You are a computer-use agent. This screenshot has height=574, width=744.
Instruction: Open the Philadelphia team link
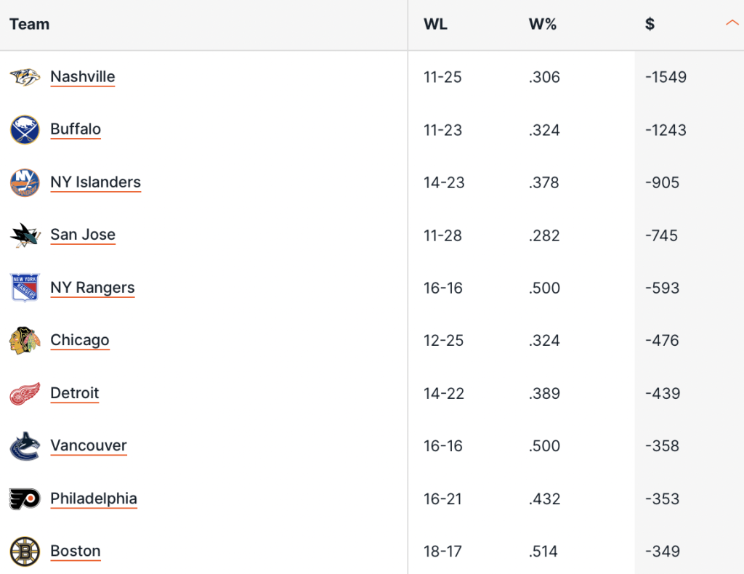pyautogui.click(x=94, y=498)
